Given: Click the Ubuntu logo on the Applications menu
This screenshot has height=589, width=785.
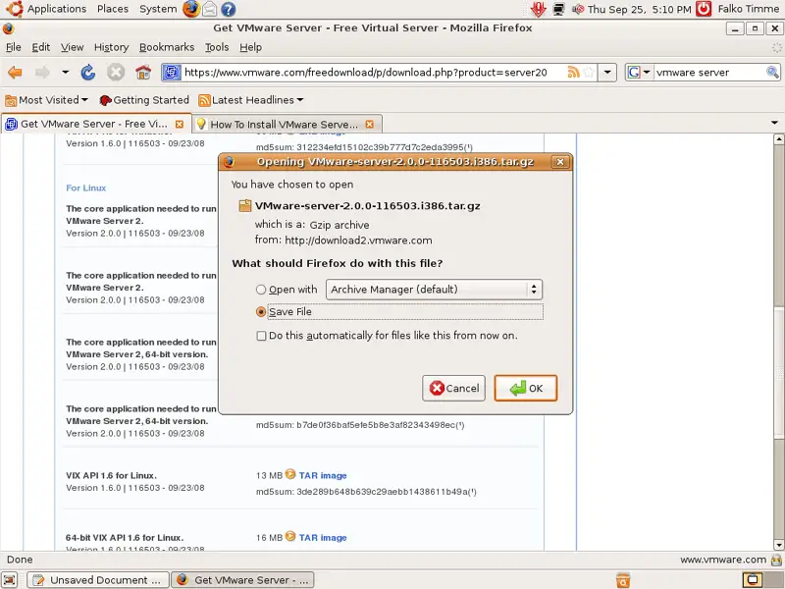Looking at the screenshot, I should point(14,9).
